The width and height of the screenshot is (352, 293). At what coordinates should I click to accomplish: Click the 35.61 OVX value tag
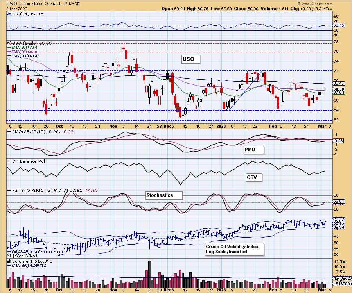(x=339, y=222)
